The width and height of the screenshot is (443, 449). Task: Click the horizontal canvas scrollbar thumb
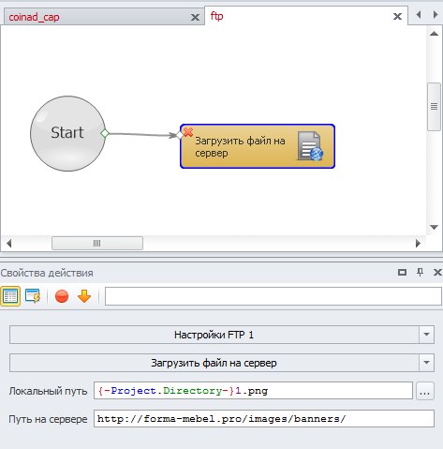(x=97, y=243)
